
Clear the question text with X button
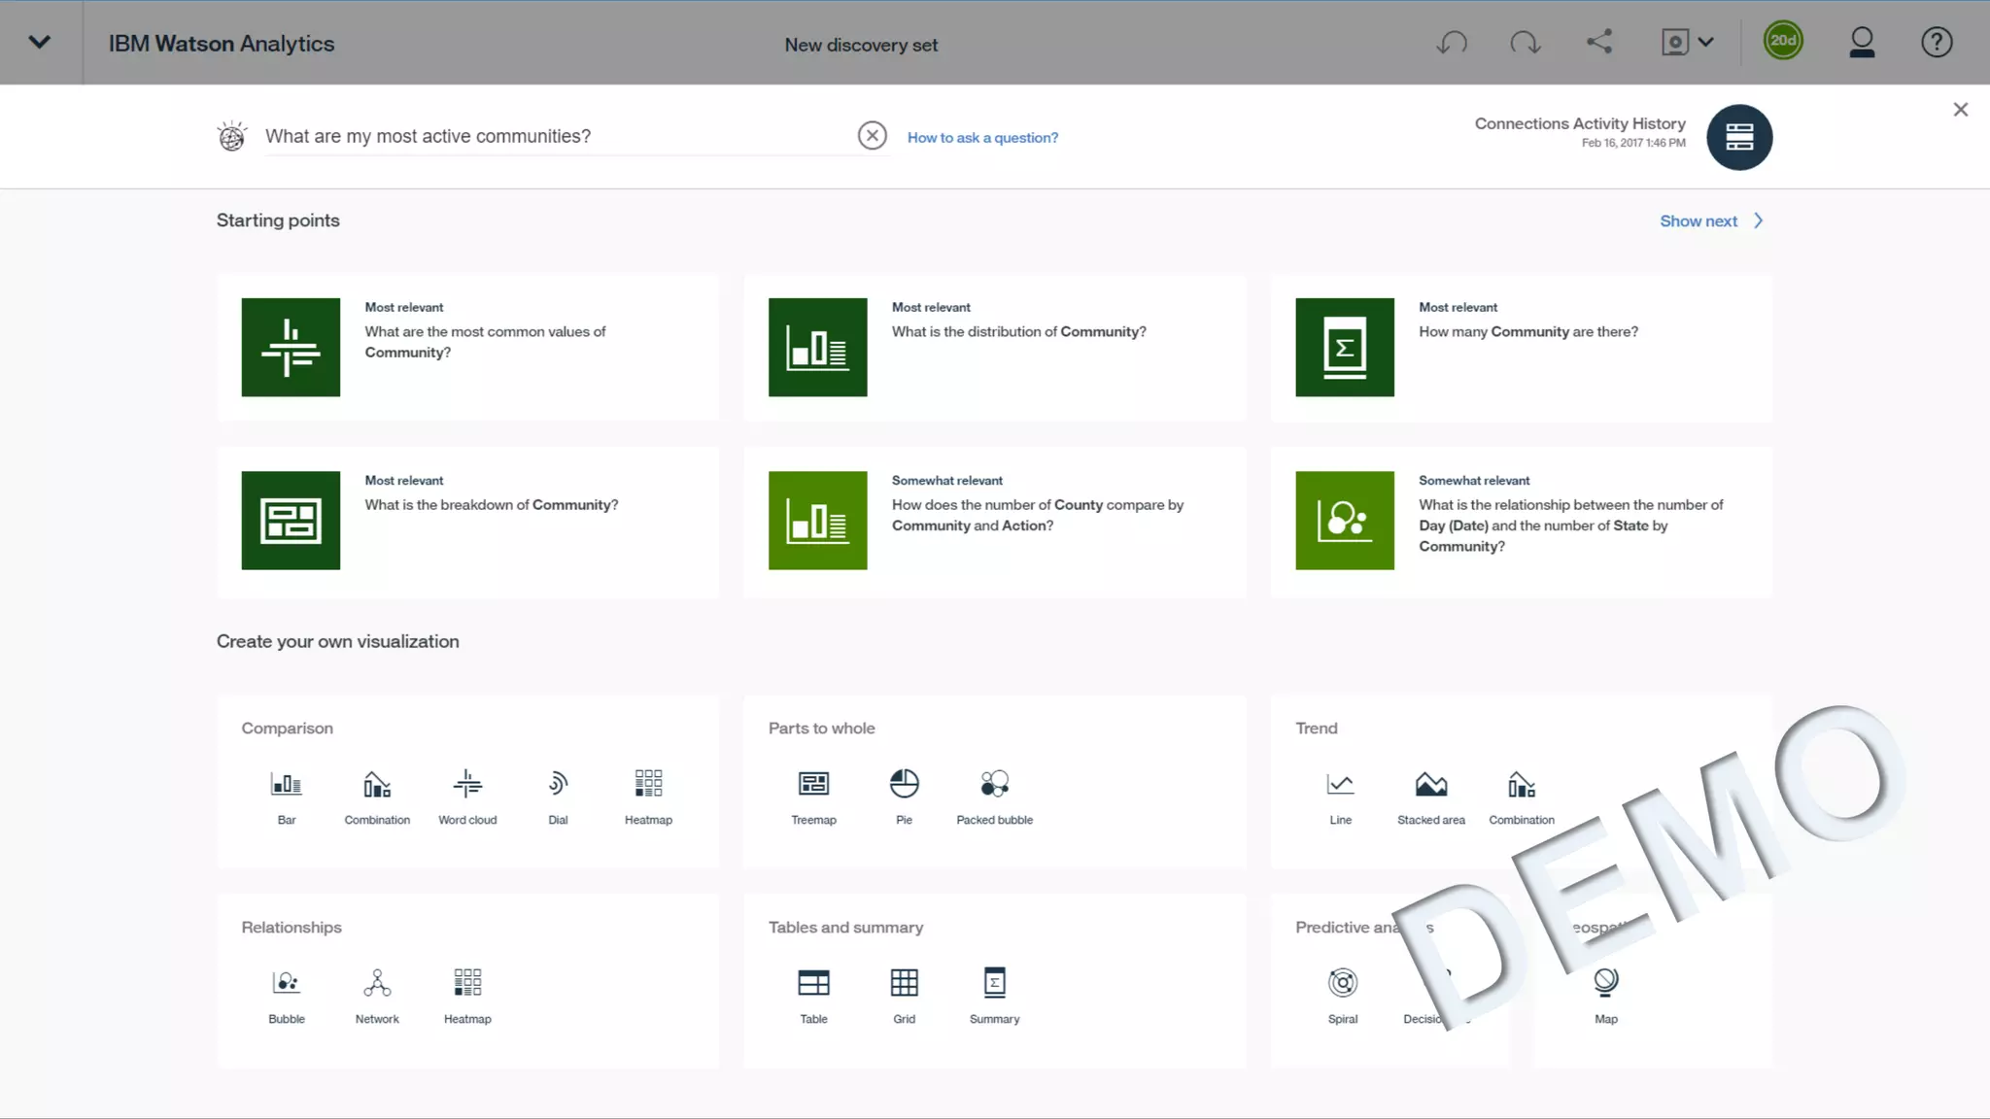coord(872,136)
